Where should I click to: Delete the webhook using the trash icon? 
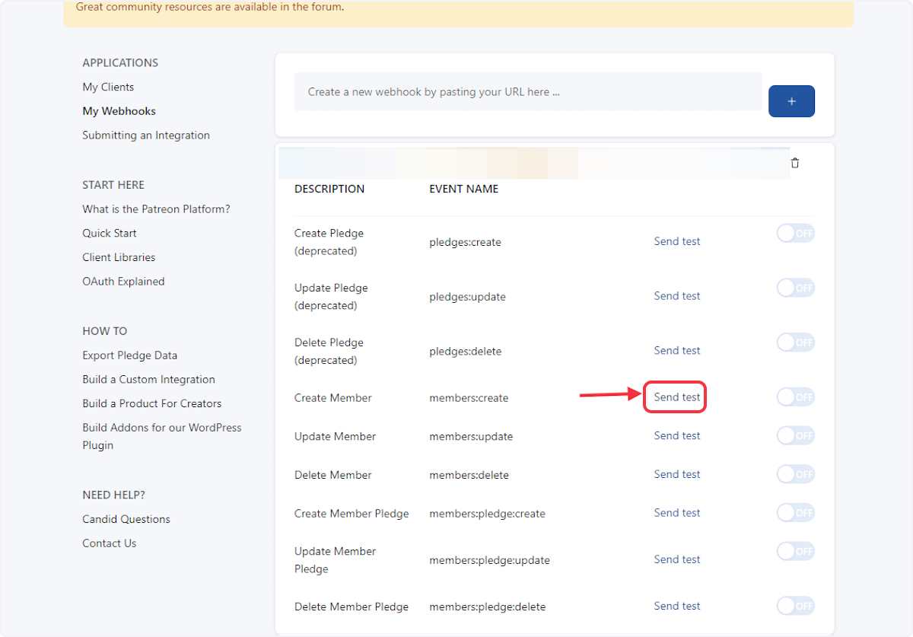pyautogui.click(x=794, y=162)
